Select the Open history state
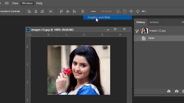 point(159,38)
